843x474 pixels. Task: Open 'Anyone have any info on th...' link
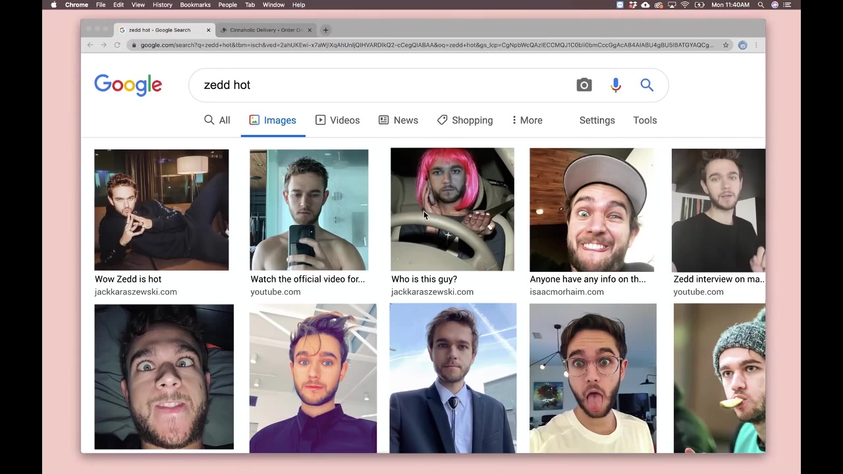(587, 279)
